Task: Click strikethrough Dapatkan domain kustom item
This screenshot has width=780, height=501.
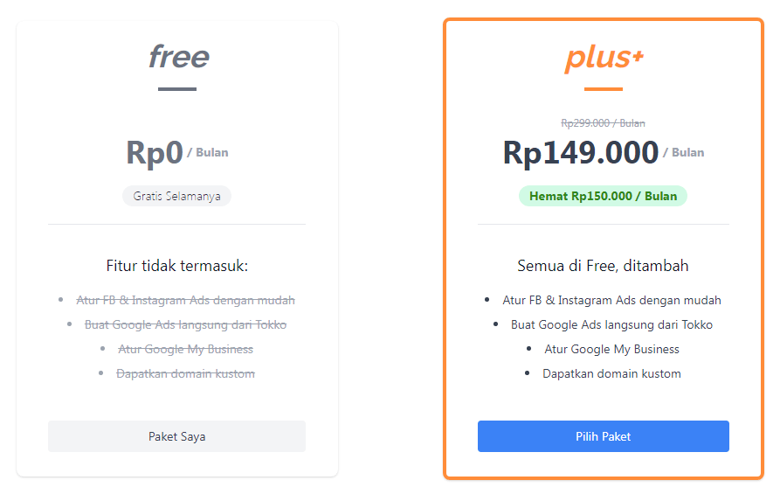Action: pos(185,373)
